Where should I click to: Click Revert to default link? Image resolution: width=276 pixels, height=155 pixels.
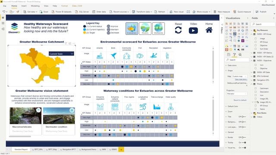coord(240,100)
